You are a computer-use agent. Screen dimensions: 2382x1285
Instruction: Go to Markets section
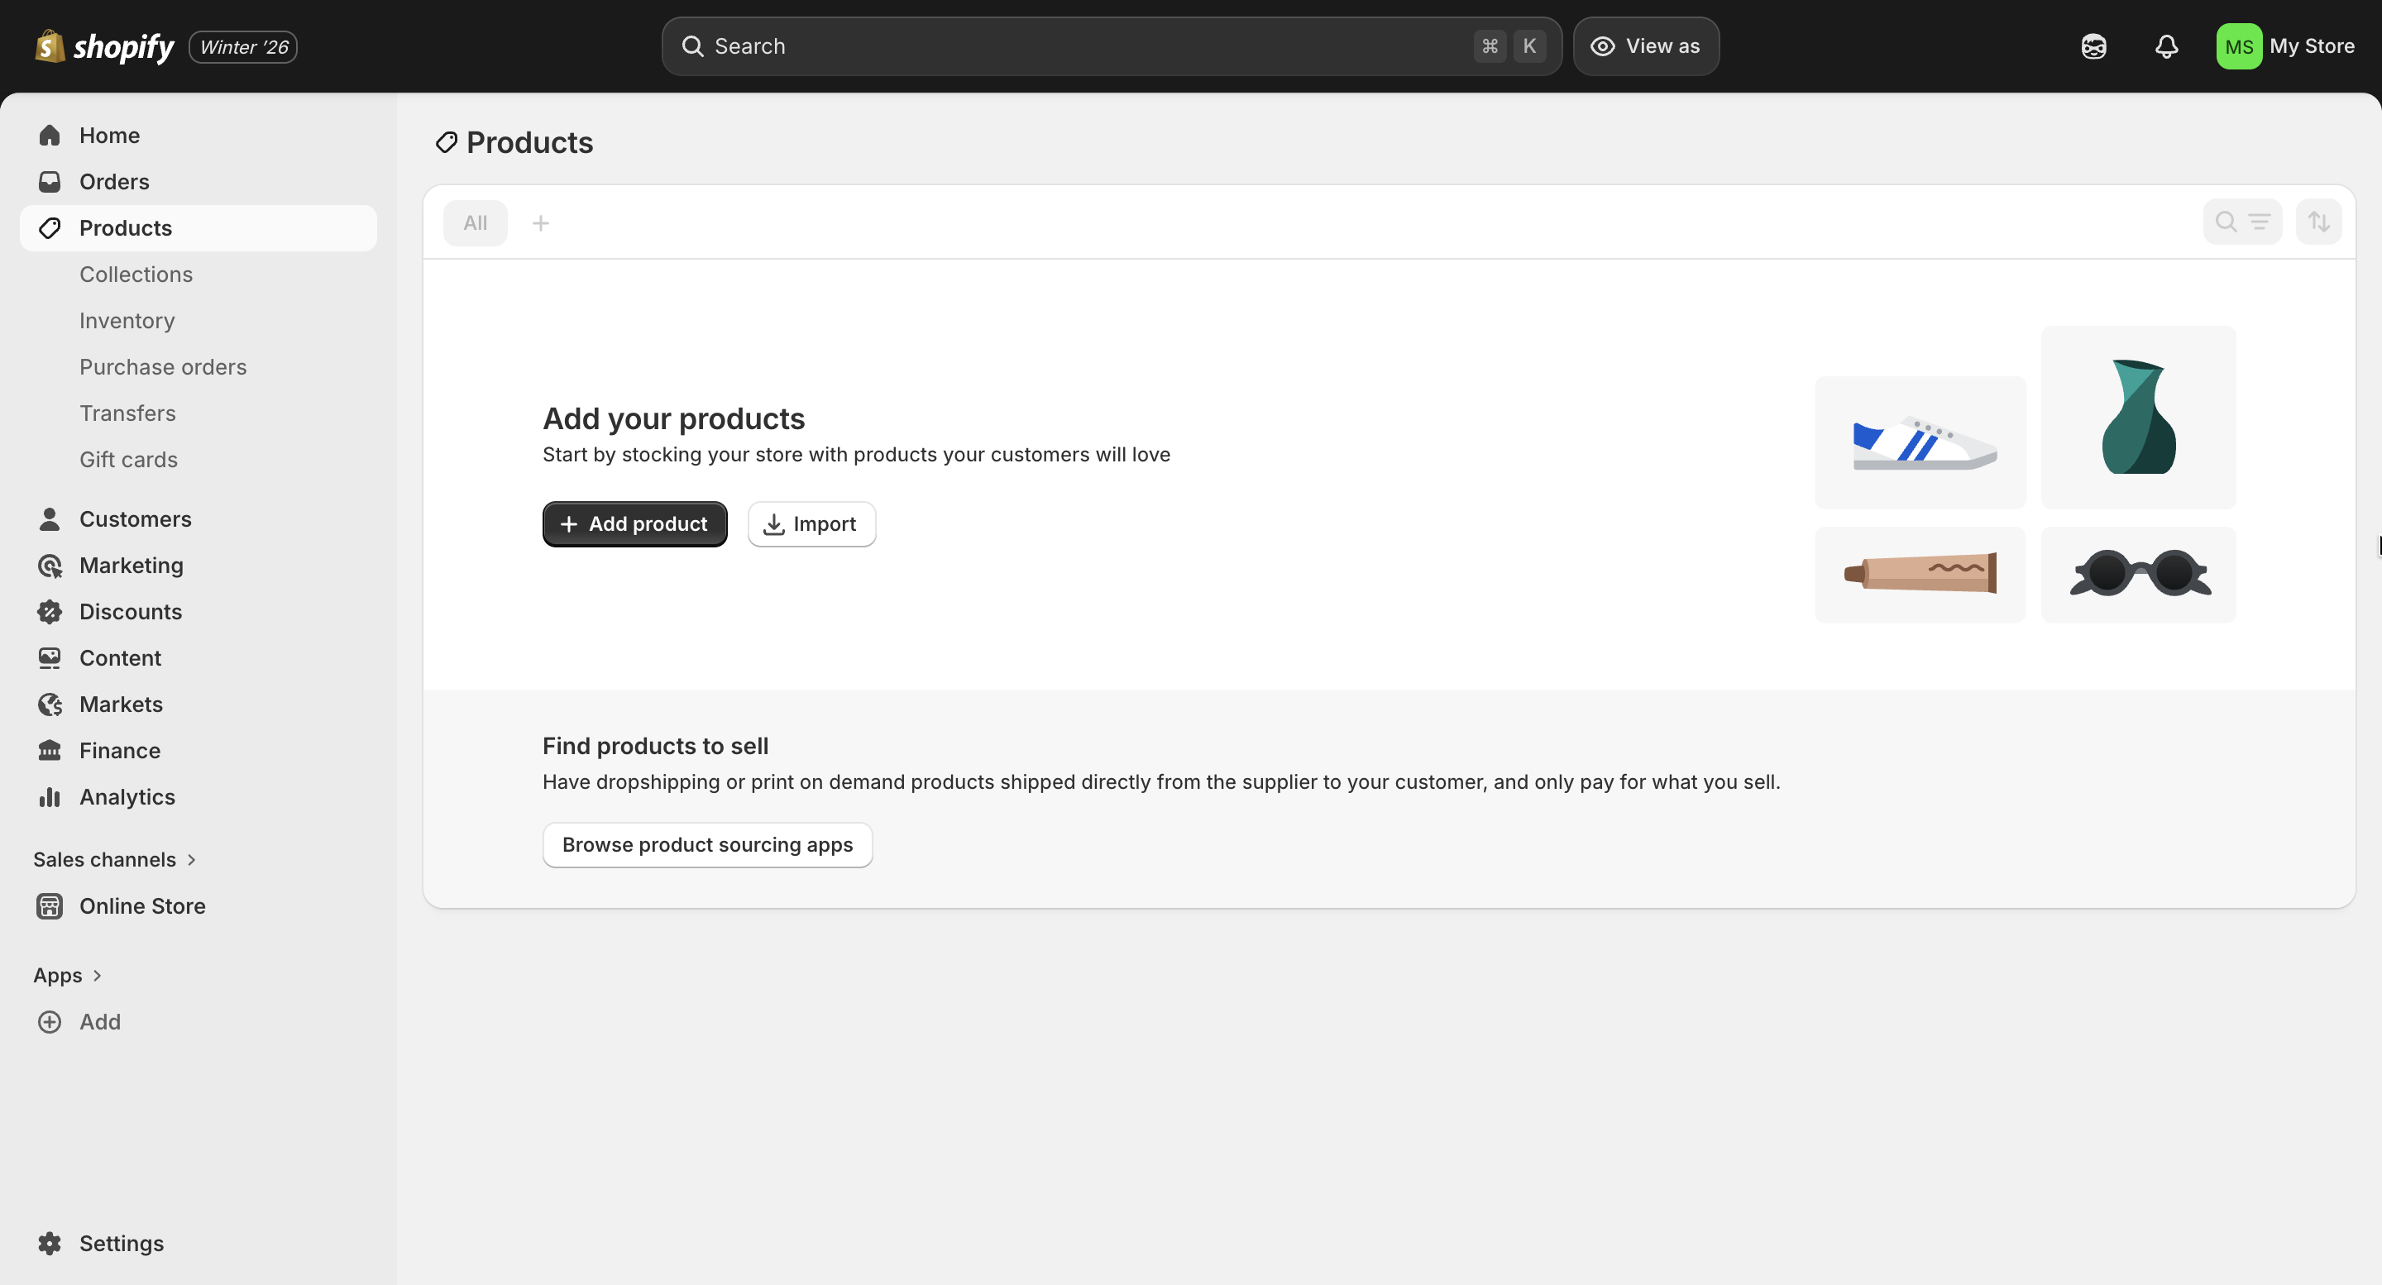(x=121, y=705)
